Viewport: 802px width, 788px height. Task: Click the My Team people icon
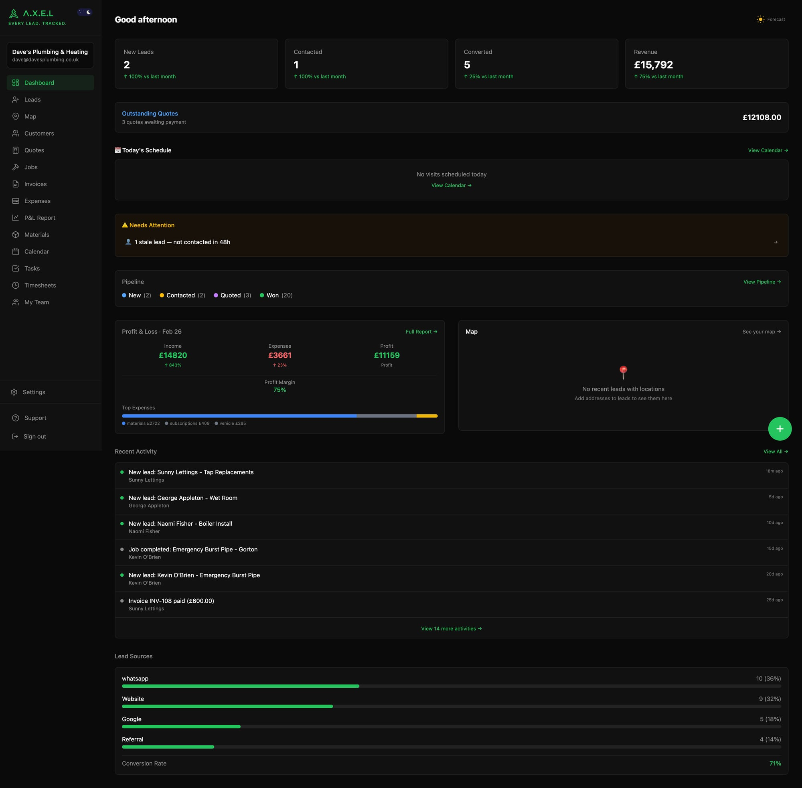(x=15, y=302)
